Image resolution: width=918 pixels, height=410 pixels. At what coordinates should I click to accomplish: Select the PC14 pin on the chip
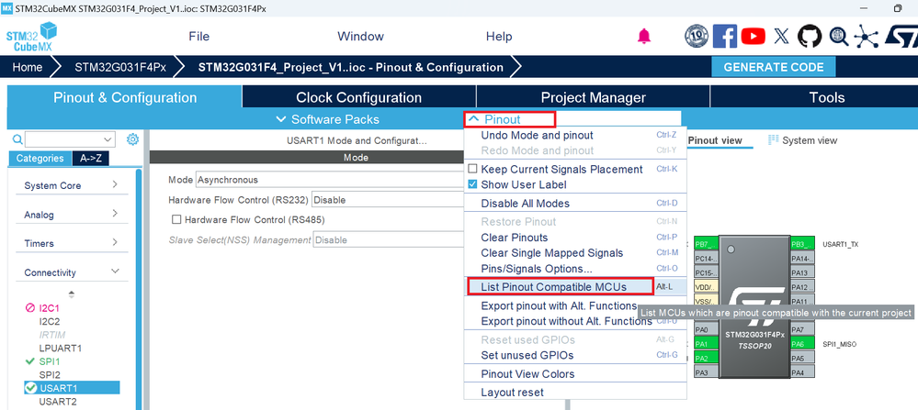coord(705,258)
